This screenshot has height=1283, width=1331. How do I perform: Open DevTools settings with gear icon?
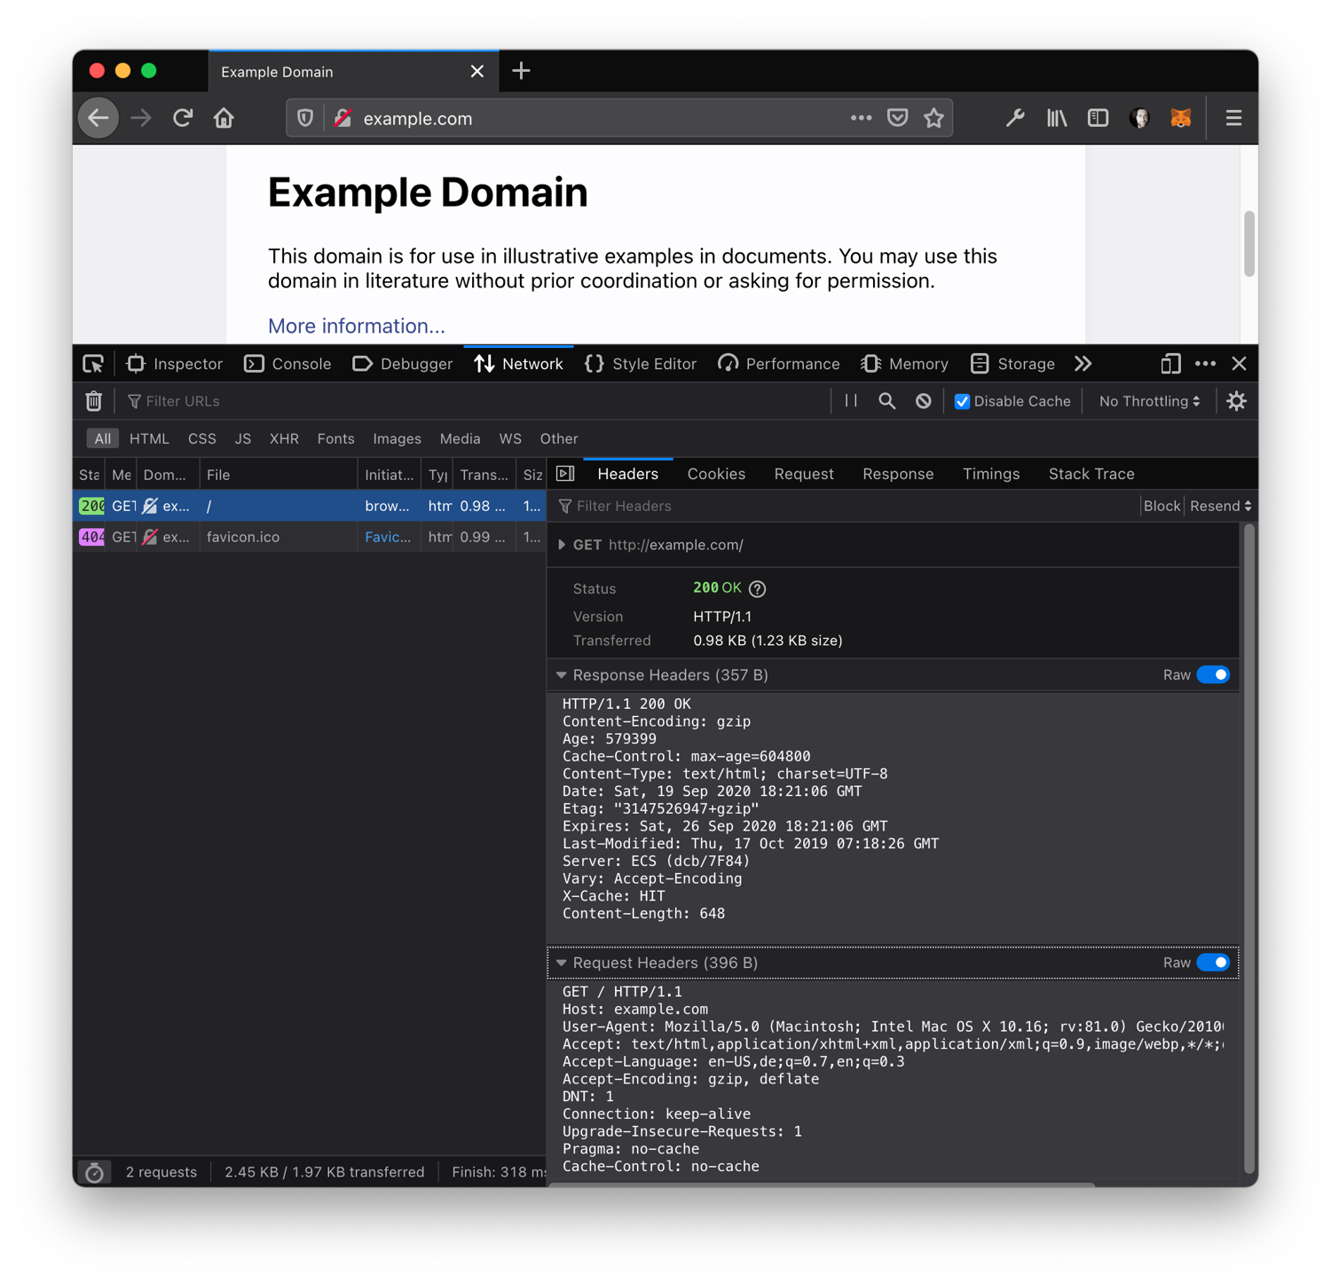[x=1236, y=401]
